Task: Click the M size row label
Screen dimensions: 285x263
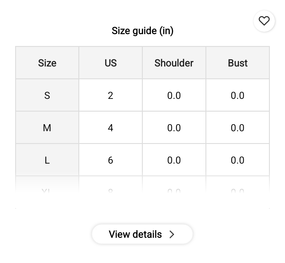Action: pos(47,128)
